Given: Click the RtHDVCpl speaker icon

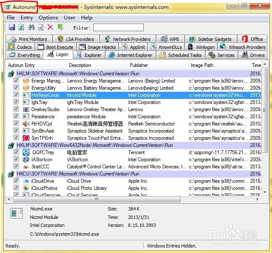Looking at the screenshot, I should [x=26, y=124].
